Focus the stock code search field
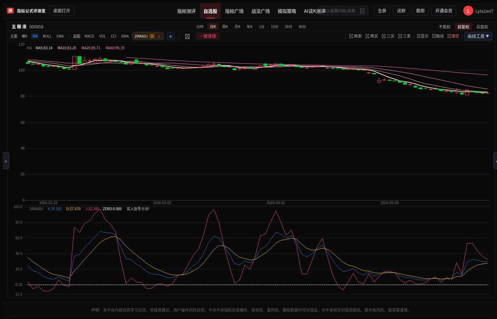 click(343, 11)
